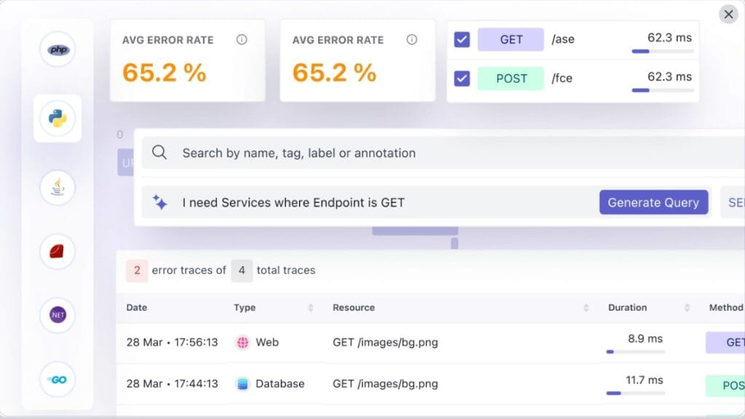Select the Go service icon
Screen dimensions: 745x419
(x=57, y=379)
